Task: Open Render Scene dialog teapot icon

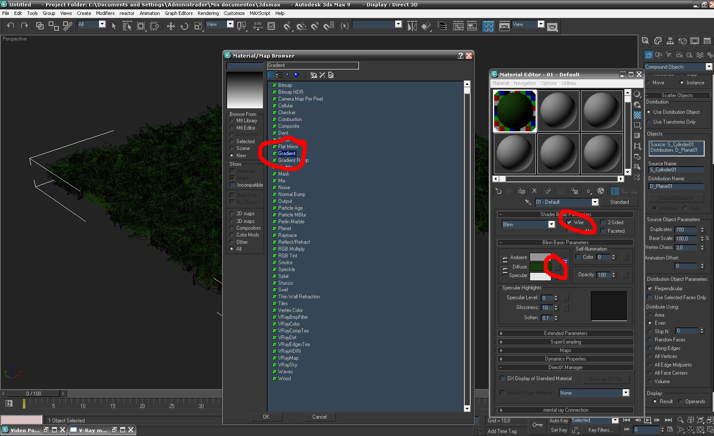Action: [504, 26]
